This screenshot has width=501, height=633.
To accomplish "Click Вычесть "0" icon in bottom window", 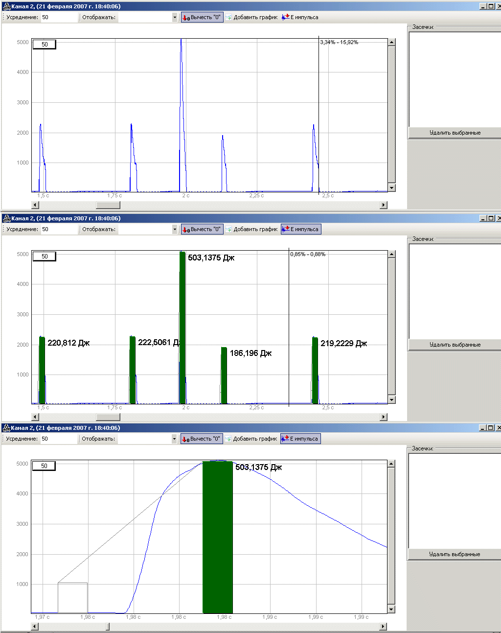I will (x=185, y=439).
